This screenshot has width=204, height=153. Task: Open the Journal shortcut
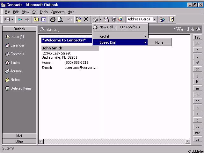point(13,71)
